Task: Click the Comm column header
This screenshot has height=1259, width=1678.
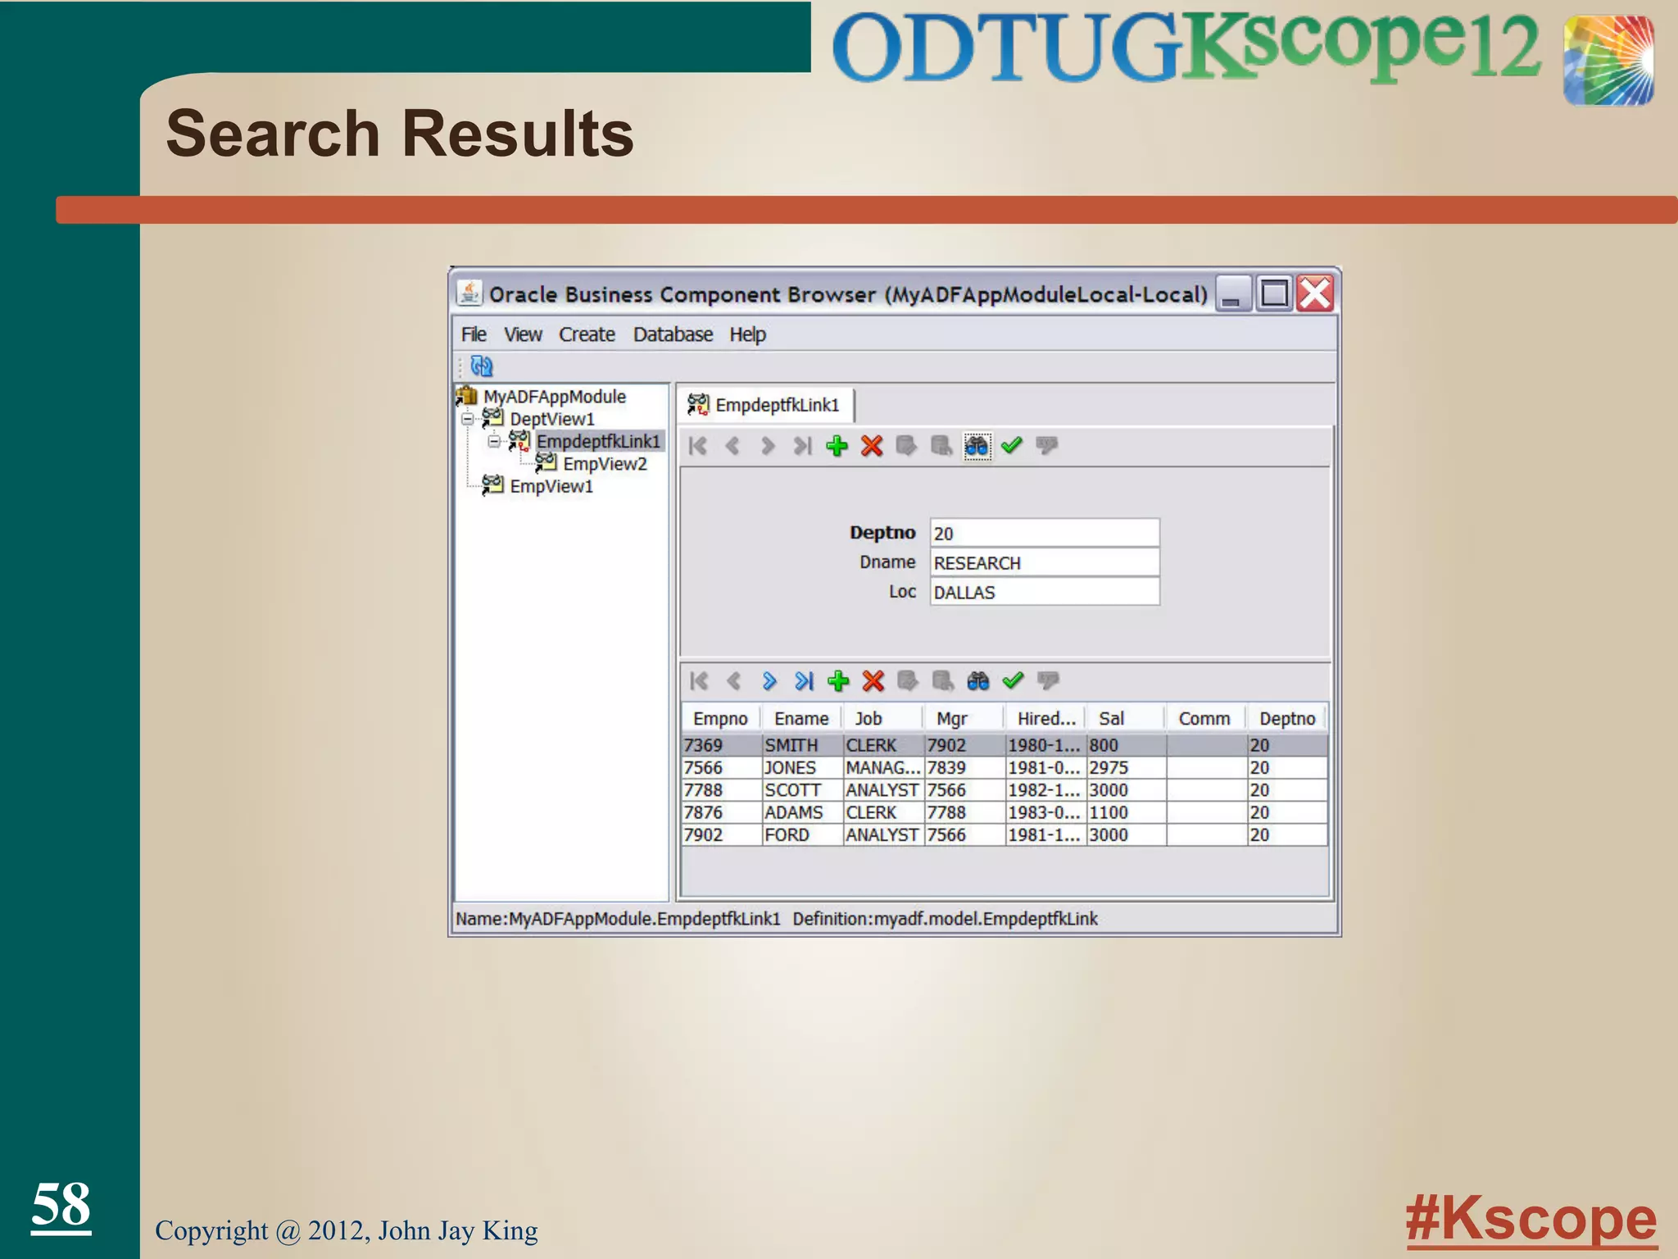Action: (1205, 719)
